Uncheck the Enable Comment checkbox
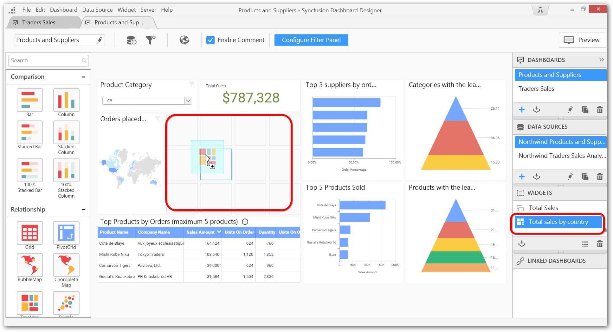The image size is (613, 332). click(x=210, y=40)
